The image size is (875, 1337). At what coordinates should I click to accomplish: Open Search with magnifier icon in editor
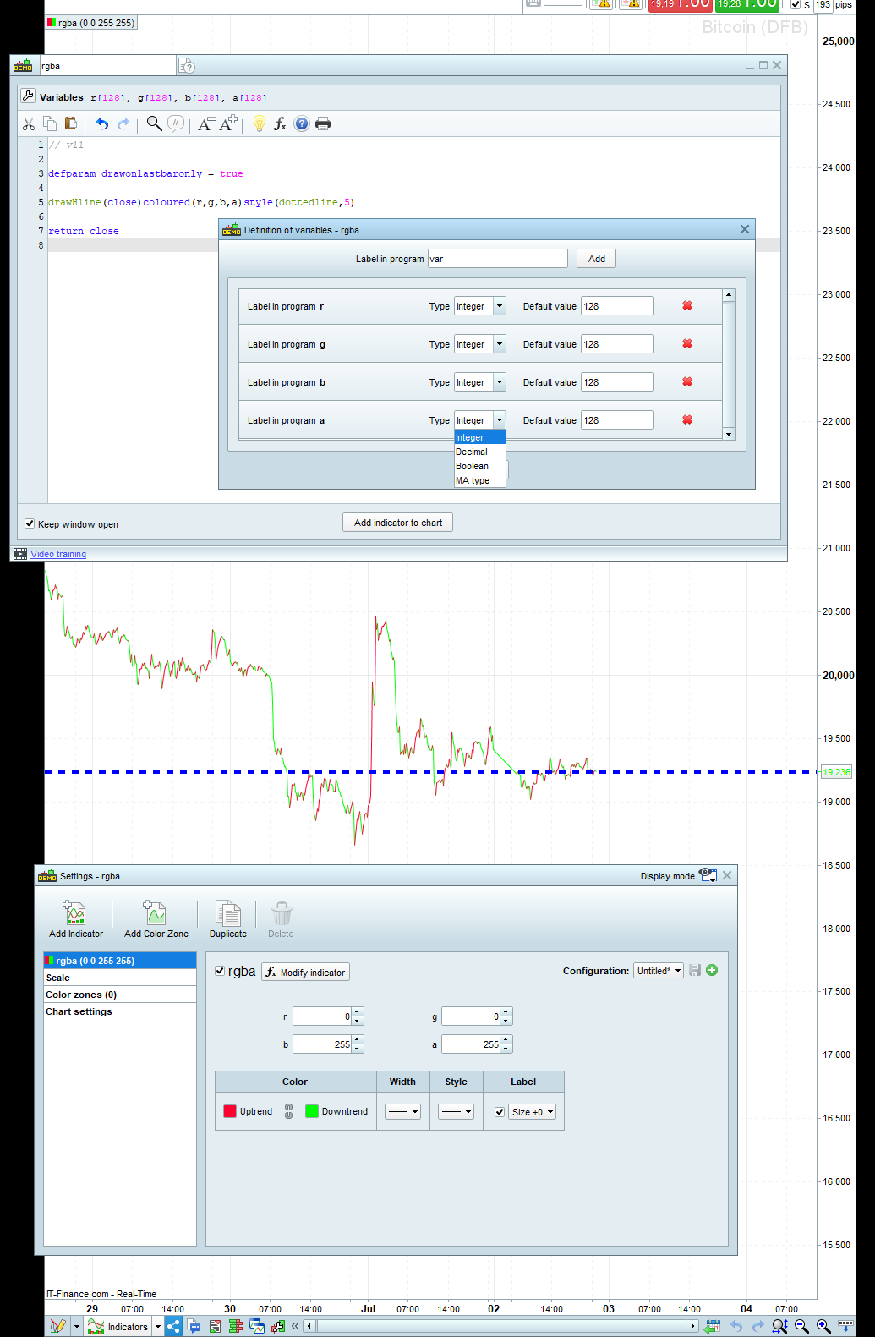154,123
